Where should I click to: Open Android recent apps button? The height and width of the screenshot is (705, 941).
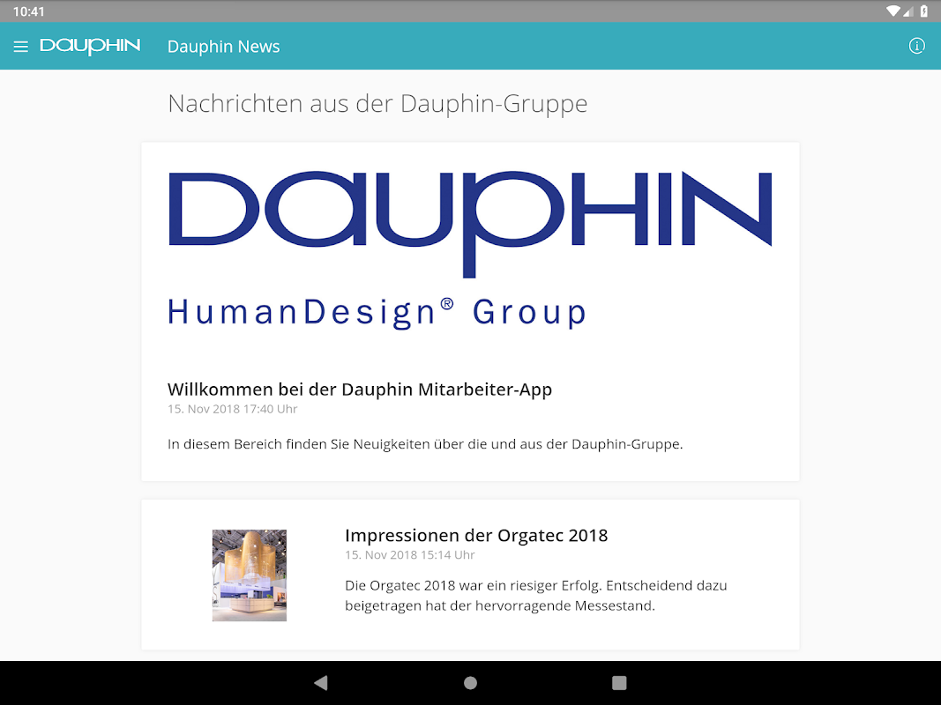click(619, 683)
